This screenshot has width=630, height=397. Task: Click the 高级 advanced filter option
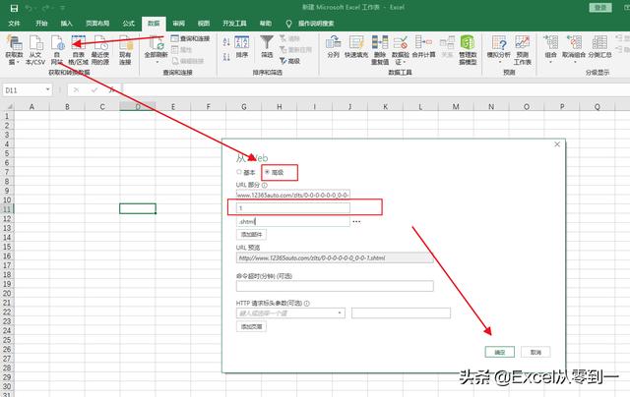click(289, 61)
